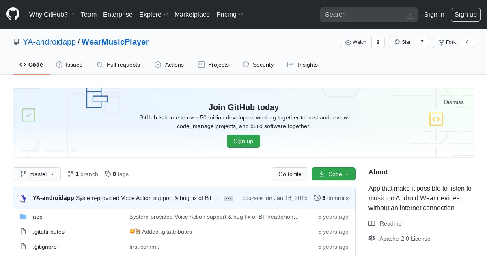Screen dimensions: 487x256
Task: Open the Team page in the header
Action: point(88,14)
